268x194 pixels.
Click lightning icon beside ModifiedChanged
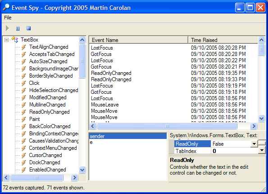click(24, 97)
